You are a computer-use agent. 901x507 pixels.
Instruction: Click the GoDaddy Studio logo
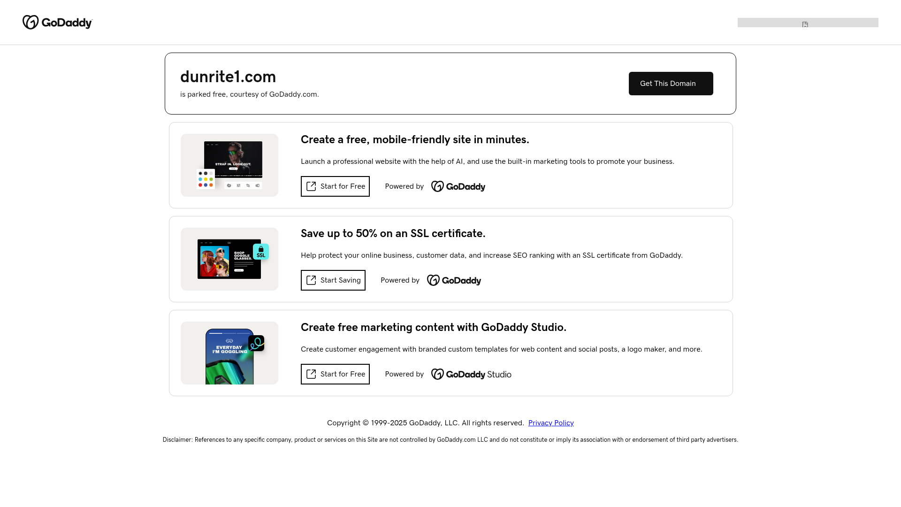tap(471, 374)
